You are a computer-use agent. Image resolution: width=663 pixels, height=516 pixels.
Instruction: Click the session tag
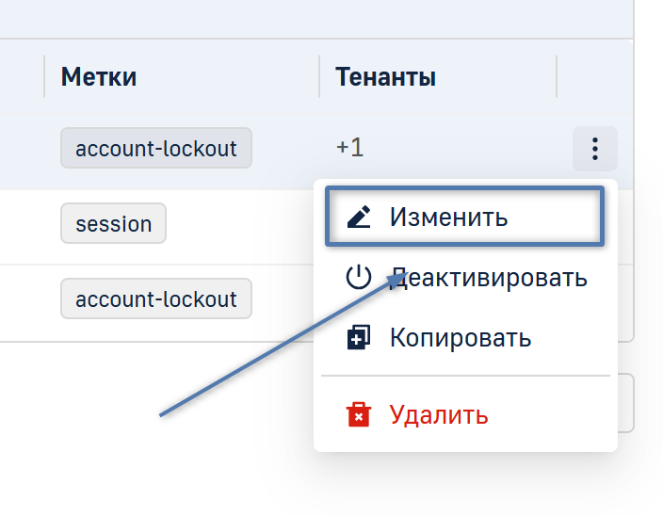pyautogui.click(x=113, y=224)
